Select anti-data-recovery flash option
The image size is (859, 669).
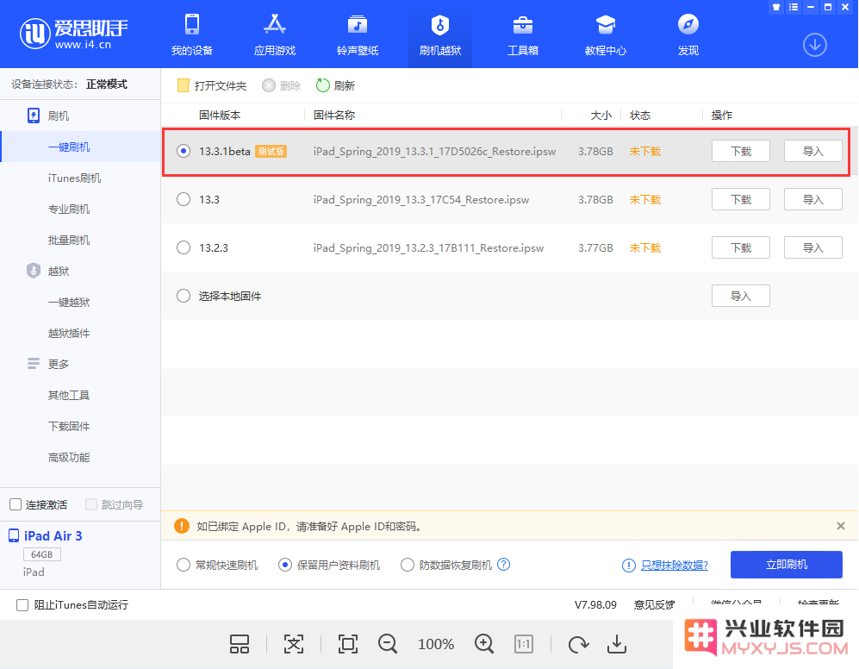(407, 565)
